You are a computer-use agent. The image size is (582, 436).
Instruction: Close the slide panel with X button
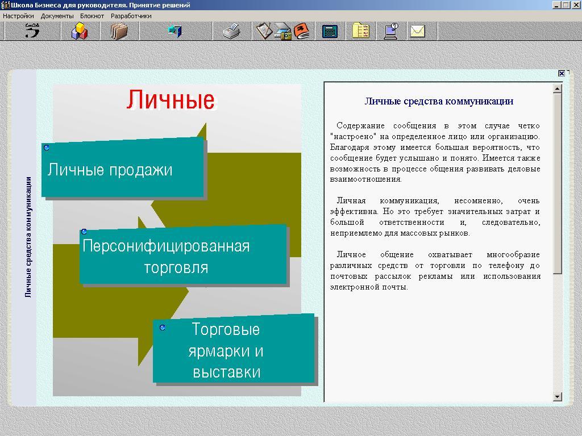click(x=562, y=73)
